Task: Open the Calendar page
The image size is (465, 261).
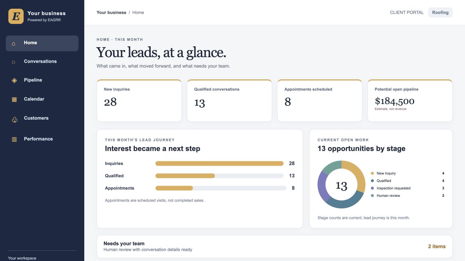Action: (42, 99)
